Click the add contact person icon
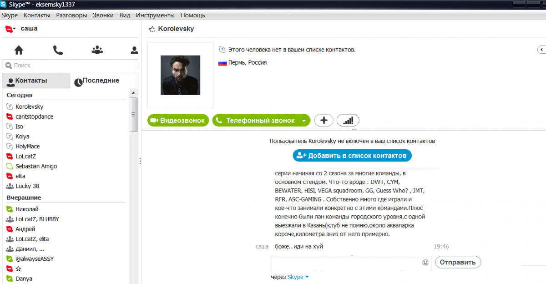This screenshot has height=284, width=546. click(134, 50)
